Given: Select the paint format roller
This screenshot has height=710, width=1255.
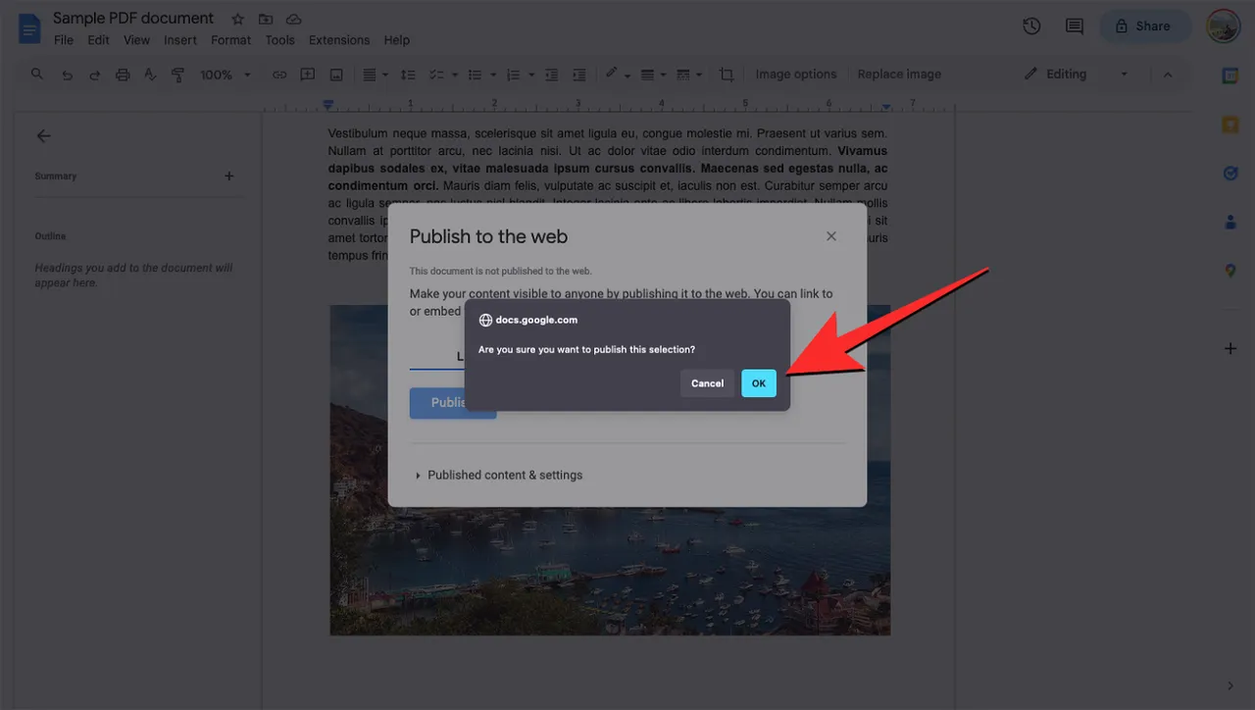Looking at the screenshot, I should coord(177,75).
